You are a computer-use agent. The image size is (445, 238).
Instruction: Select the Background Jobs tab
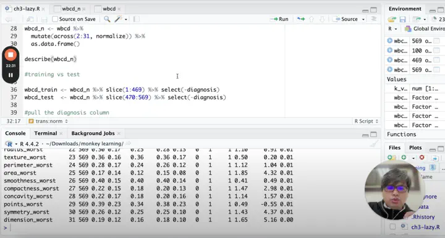click(93, 133)
